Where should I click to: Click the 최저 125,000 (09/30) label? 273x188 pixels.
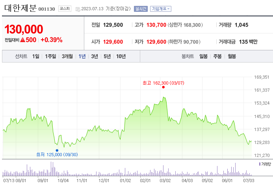[57, 155]
